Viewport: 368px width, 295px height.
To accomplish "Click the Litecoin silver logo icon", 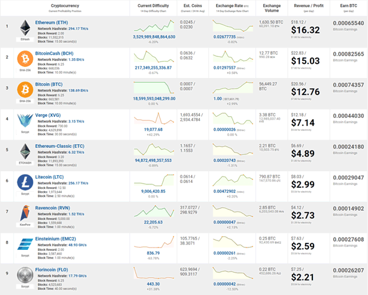I will (25, 181).
